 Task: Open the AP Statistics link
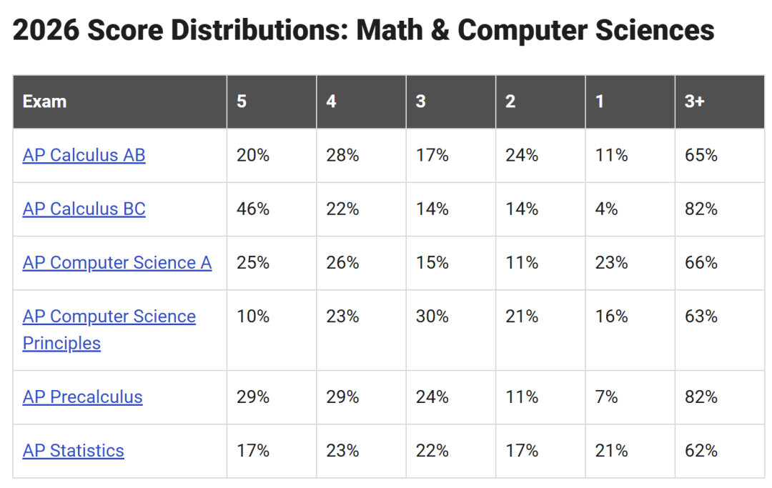tap(74, 450)
